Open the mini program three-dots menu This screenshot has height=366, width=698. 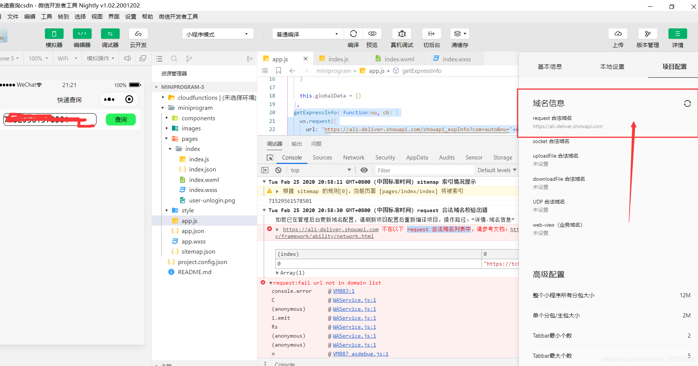point(109,99)
